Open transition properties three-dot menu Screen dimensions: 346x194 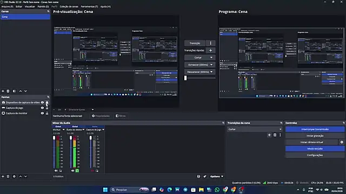tap(280, 135)
